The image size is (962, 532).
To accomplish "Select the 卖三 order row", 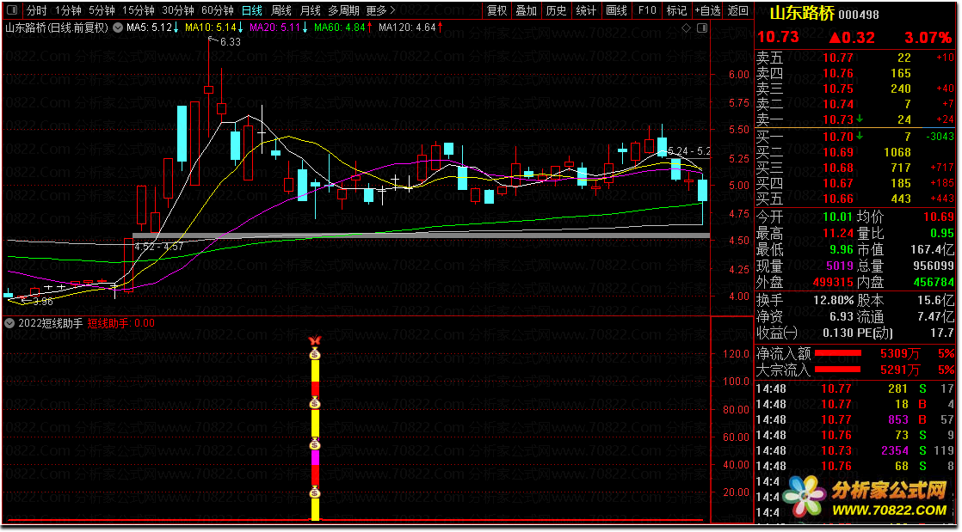I will point(854,89).
